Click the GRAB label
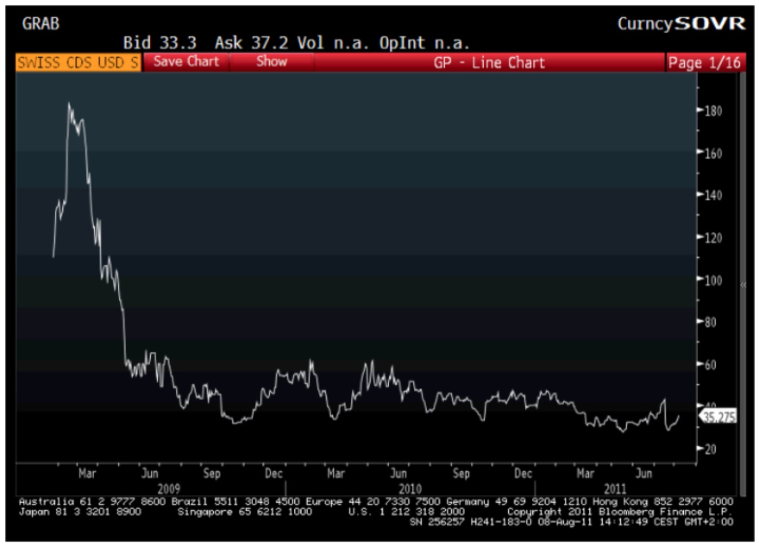Screen dimensions: 759x547 [41, 23]
